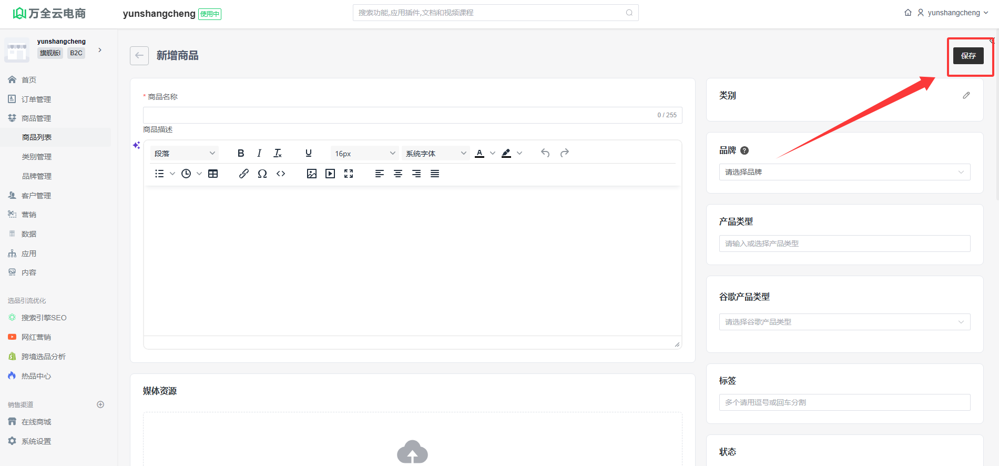
Task: Toggle italic text formatting
Action: pos(259,153)
